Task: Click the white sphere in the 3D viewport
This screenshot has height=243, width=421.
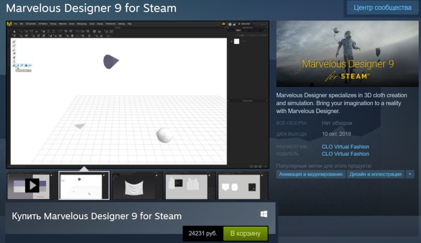Action: click(164, 135)
